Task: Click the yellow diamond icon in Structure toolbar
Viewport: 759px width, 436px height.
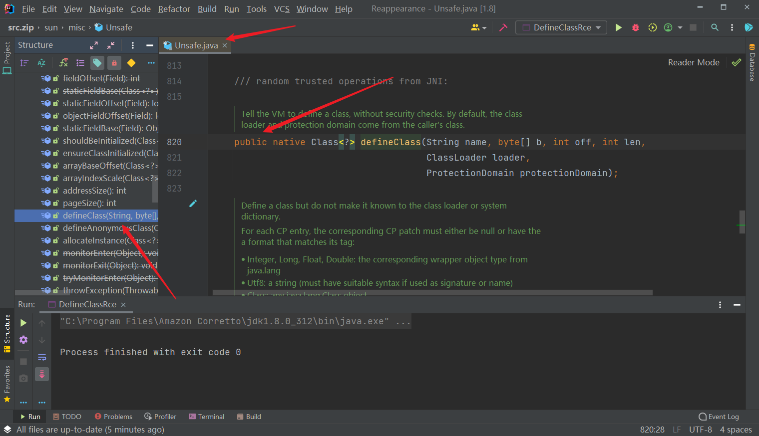Action: pyautogui.click(x=131, y=63)
